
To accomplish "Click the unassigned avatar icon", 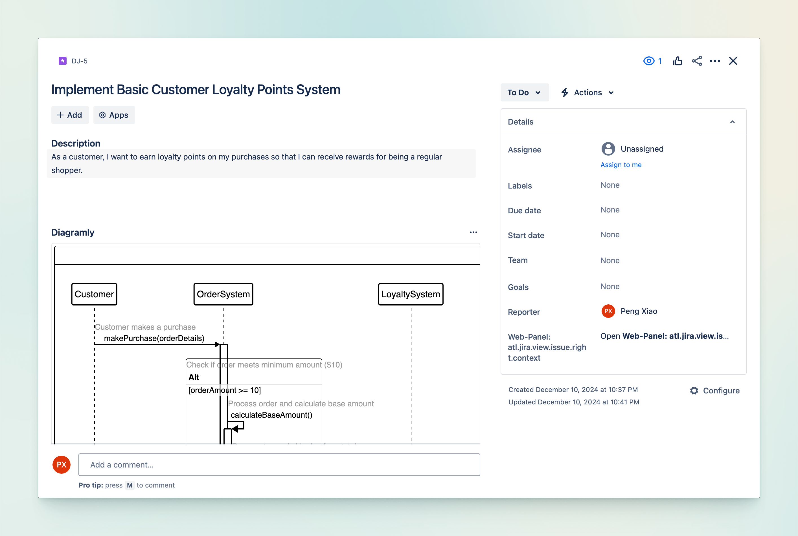I will coord(608,149).
